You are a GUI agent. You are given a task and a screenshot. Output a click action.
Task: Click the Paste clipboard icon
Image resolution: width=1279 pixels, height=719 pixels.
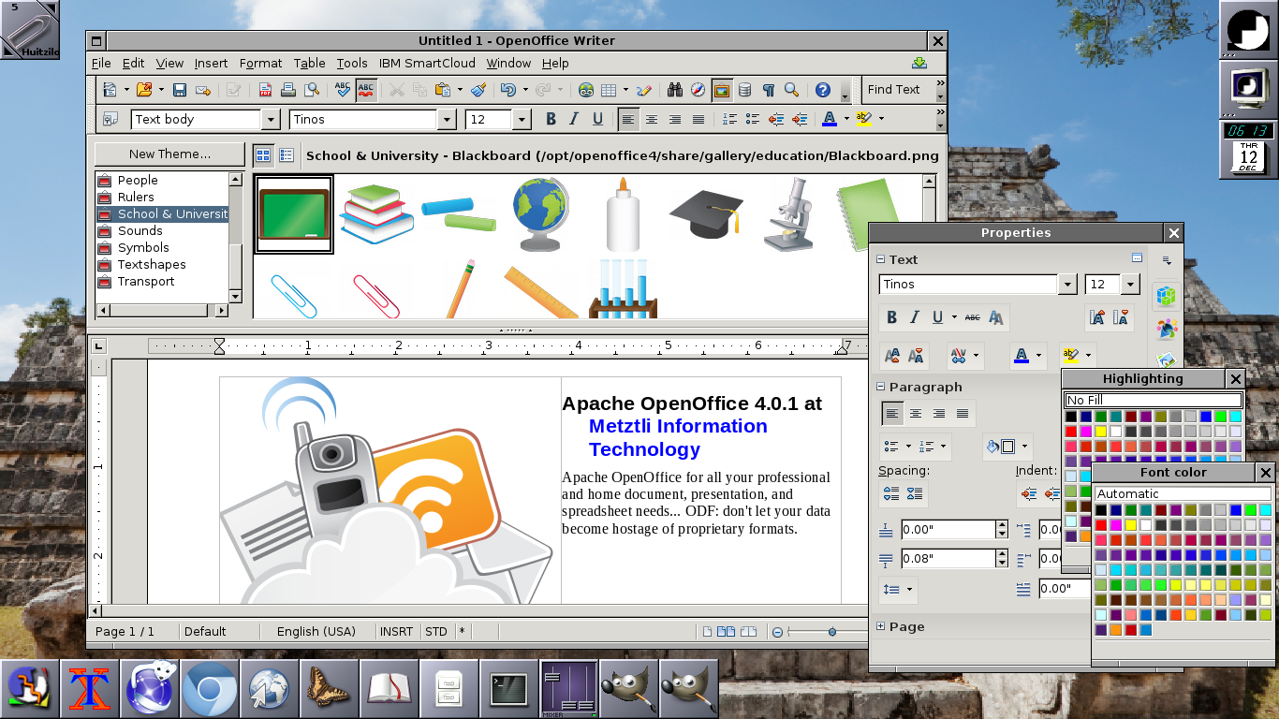(x=443, y=90)
